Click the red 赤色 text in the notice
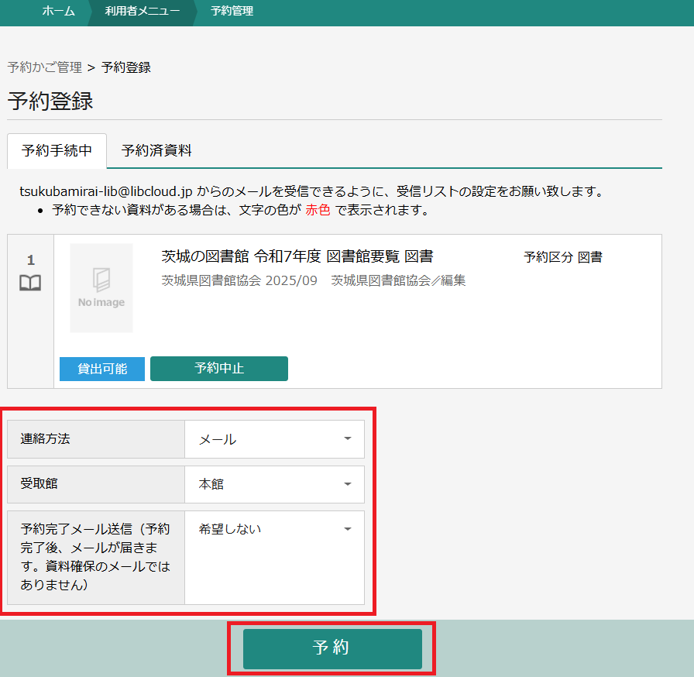This screenshot has width=694, height=677. [318, 210]
